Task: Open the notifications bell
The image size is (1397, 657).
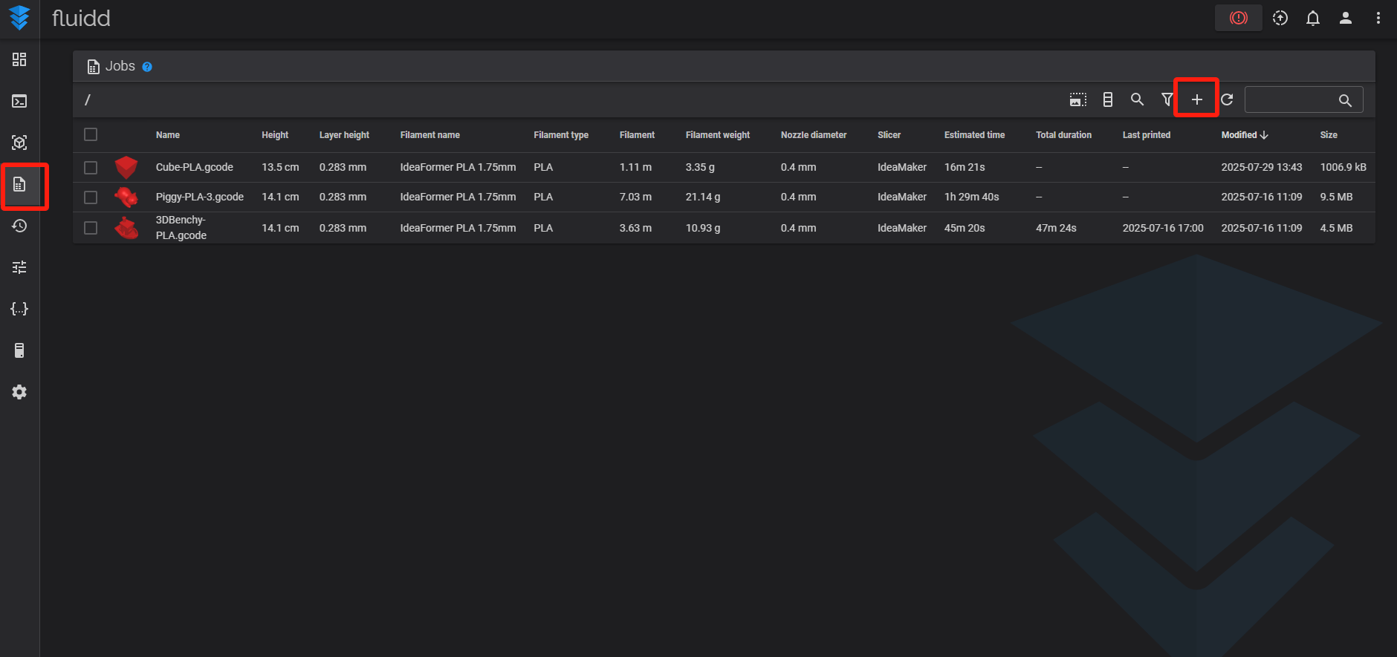Action: [1313, 19]
